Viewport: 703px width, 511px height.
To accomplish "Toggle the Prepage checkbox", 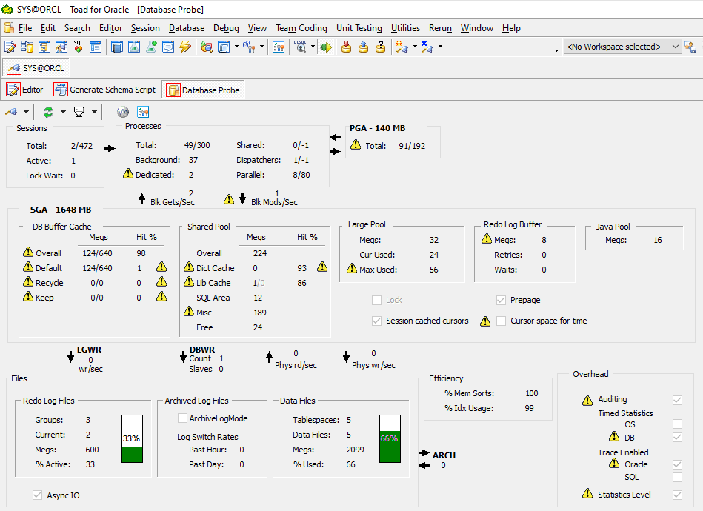I will [501, 300].
